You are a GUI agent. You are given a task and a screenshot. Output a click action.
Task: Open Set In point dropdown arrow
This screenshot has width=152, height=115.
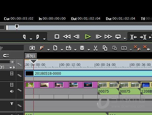click(x=31, y=39)
